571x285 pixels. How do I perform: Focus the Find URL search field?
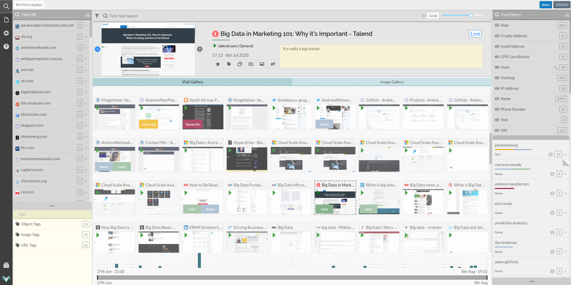(51, 15)
